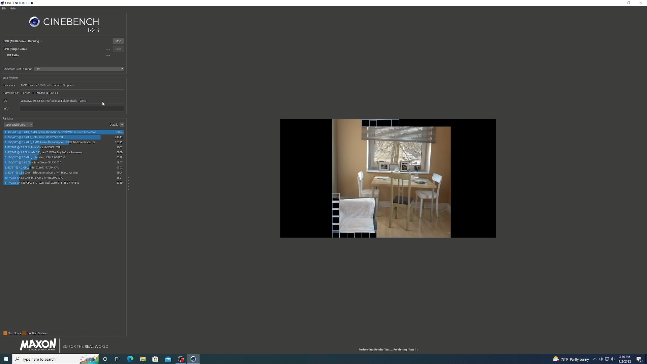Open network settings tray icon
The image size is (647, 364).
coord(607,359)
